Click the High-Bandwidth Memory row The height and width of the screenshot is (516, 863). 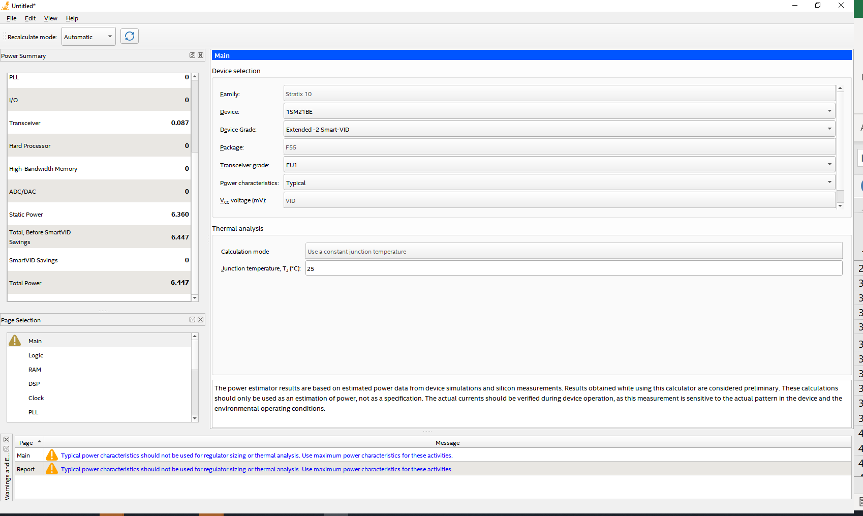99,168
